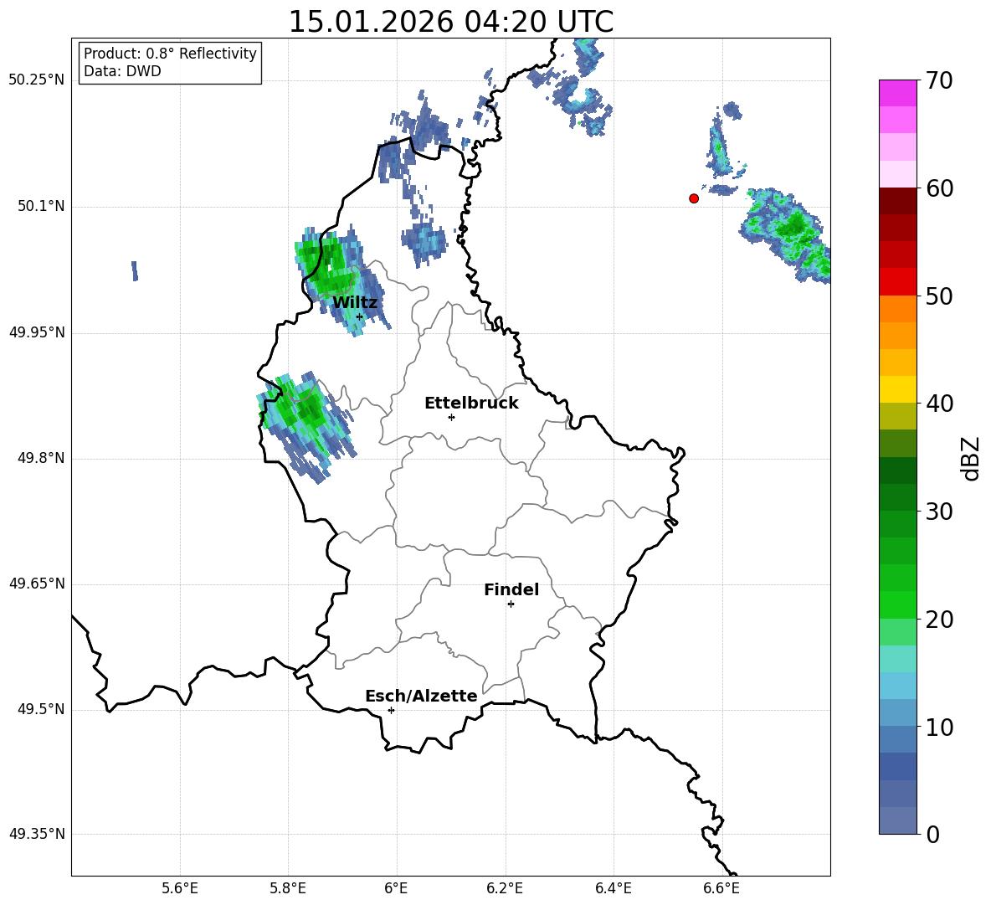Viewport: 991px width, 905px height.
Task: Click the red dot radar site marker
Action: click(694, 198)
